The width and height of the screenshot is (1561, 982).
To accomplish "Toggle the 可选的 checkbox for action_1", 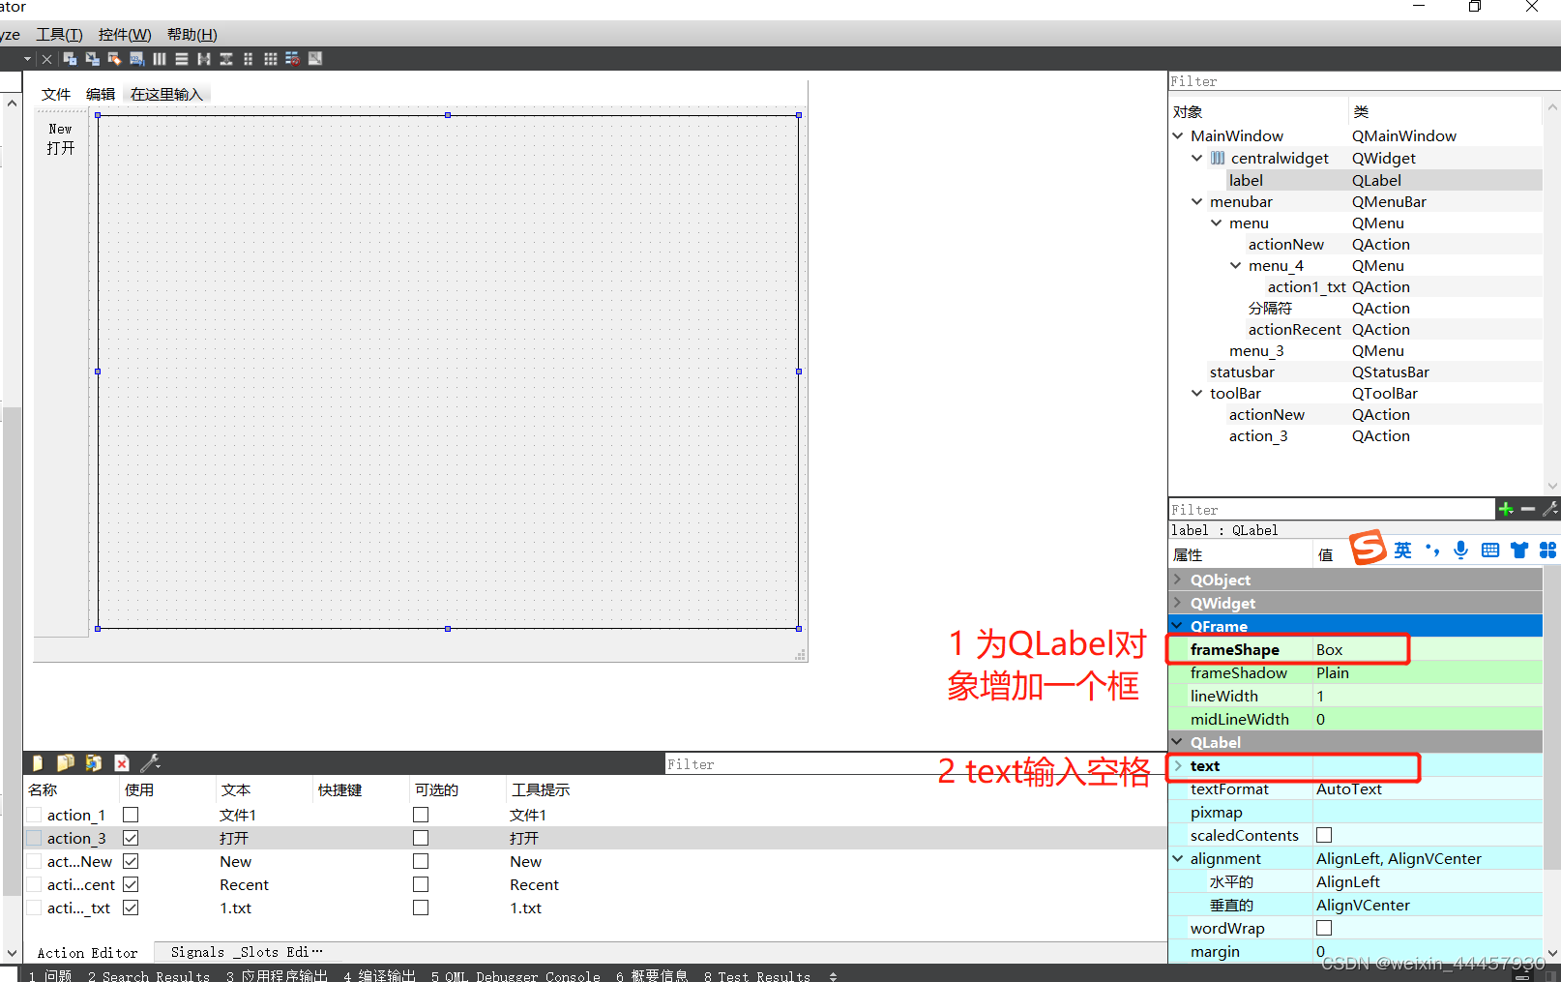I will pos(421,815).
